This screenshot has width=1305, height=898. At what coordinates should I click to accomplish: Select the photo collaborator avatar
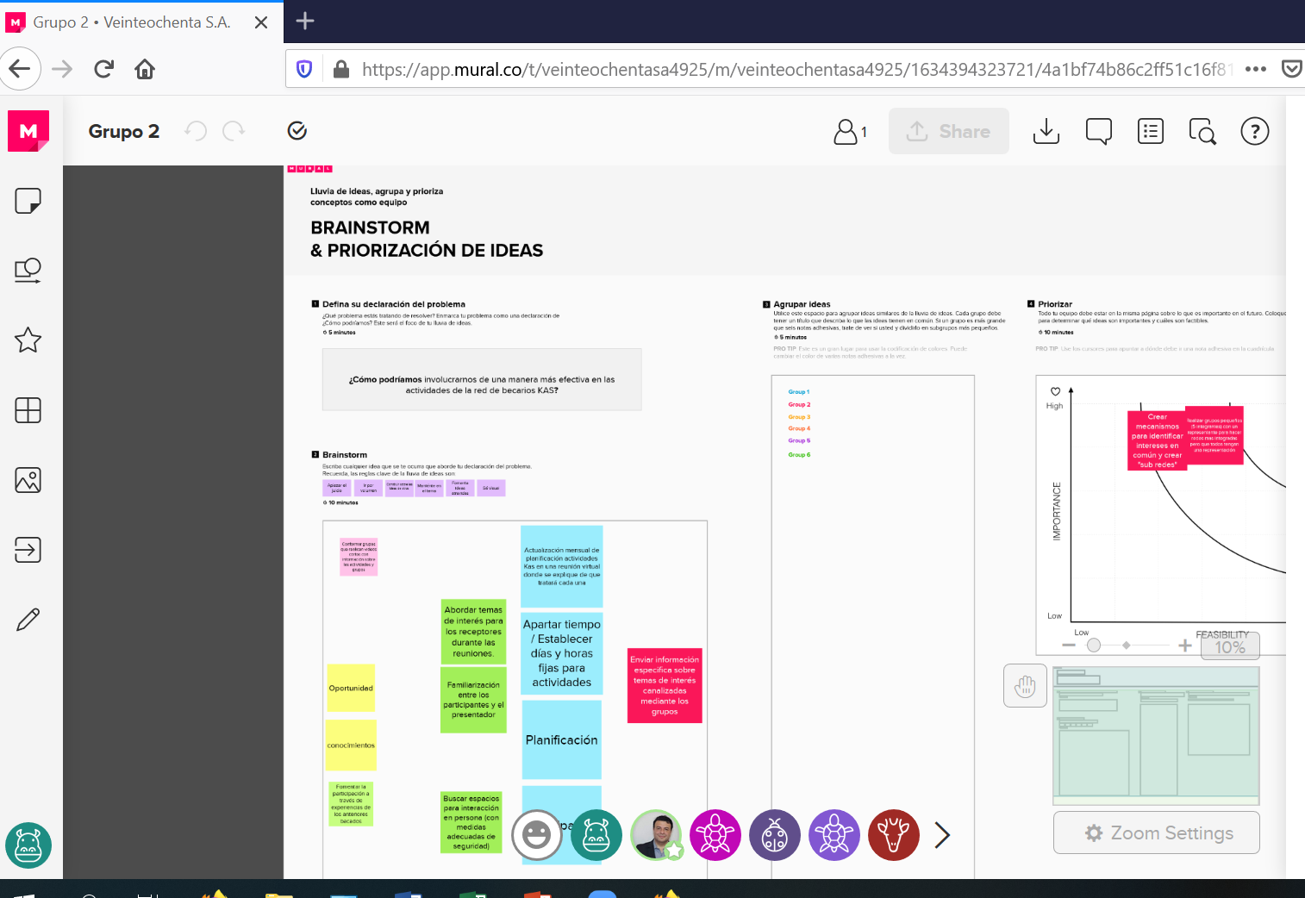[x=656, y=835]
